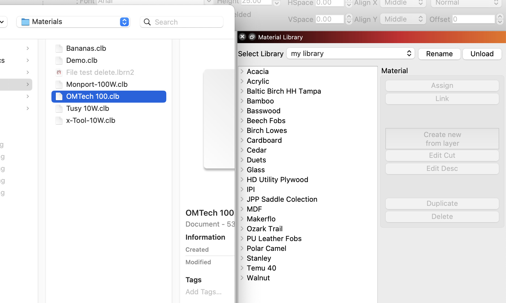Select Duets in material list
This screenshot has width=506, height=303.
(x=256, y=160)
